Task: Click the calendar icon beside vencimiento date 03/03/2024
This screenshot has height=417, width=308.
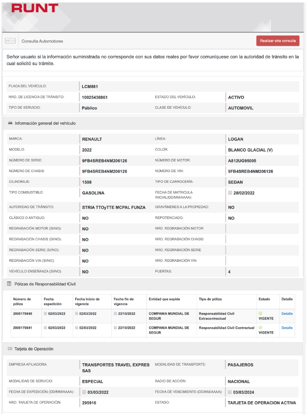Action: point(230,392)
